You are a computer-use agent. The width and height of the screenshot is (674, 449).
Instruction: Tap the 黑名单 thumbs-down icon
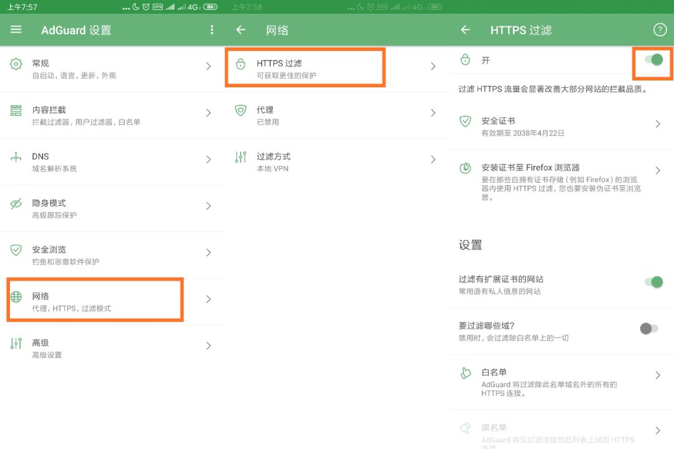pyautogui.click(x=465, y=428)
